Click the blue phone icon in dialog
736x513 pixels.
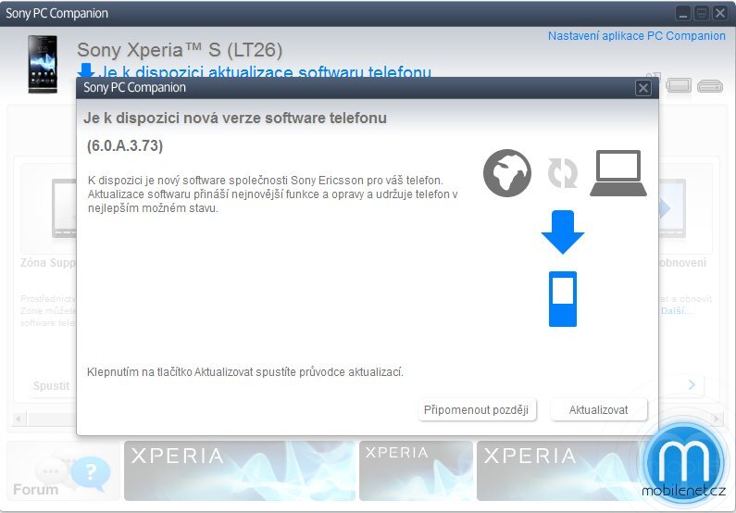coord(563,298)
